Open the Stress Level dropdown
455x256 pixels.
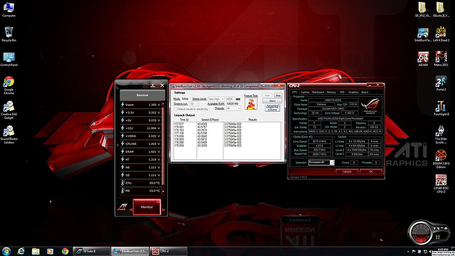click(216, 99)
